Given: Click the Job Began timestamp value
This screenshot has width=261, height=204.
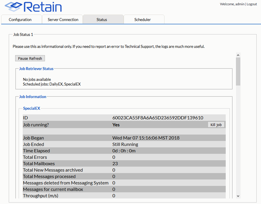Looking at the screenshot, I should pyautogui.click(x=146, y=138).
